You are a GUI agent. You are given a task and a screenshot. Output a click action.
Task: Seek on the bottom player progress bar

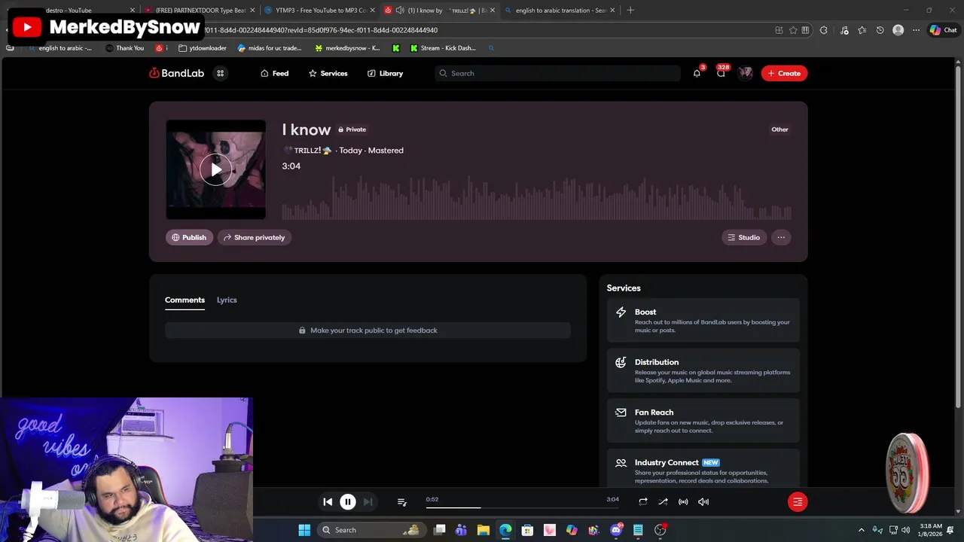523,507
